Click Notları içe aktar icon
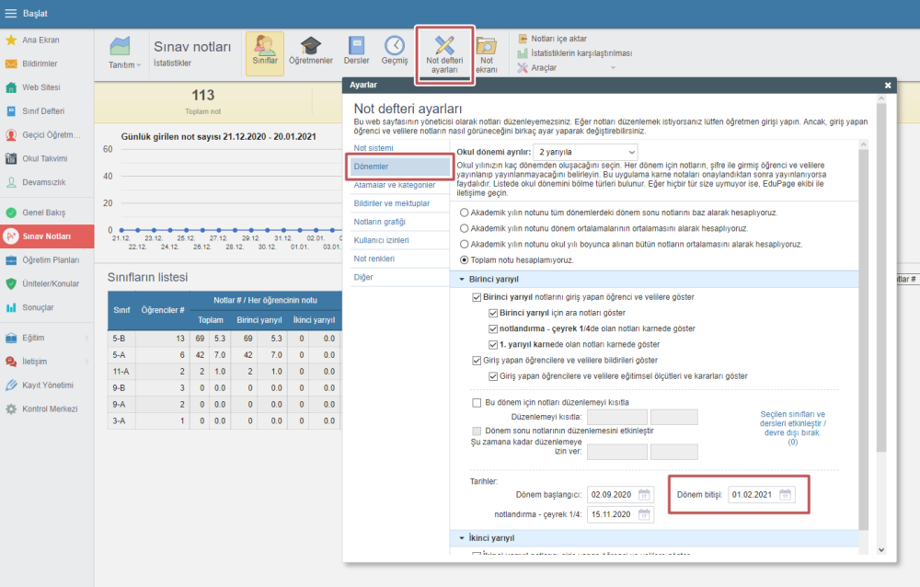920x587 pixels. point(523,39)
